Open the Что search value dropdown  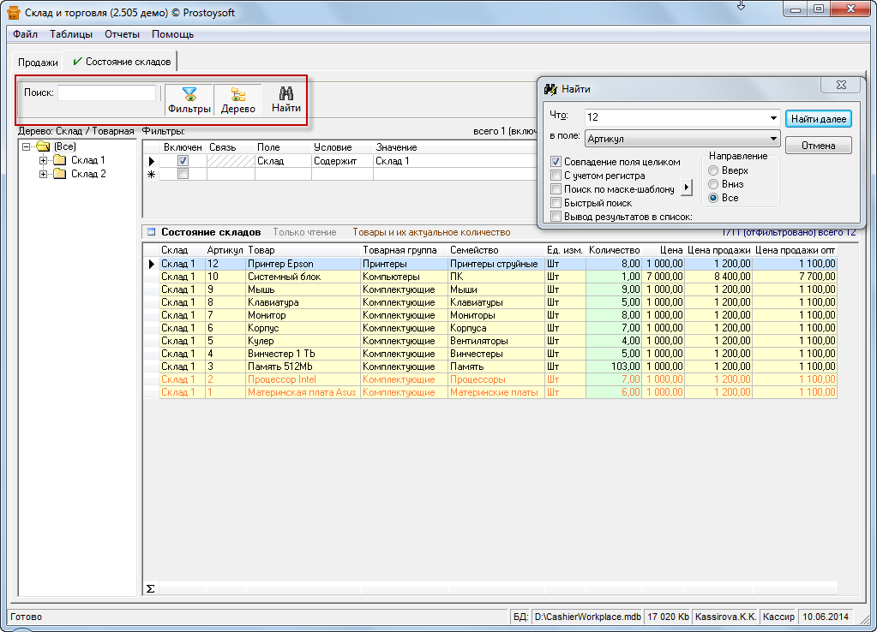pos(773,117)
